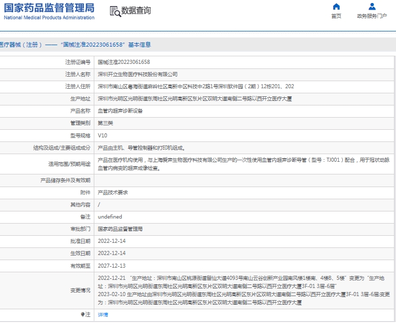This screenshot has width=396, height=326.
Task: Click the 变更情况 row label
Action: coord(80,291)
